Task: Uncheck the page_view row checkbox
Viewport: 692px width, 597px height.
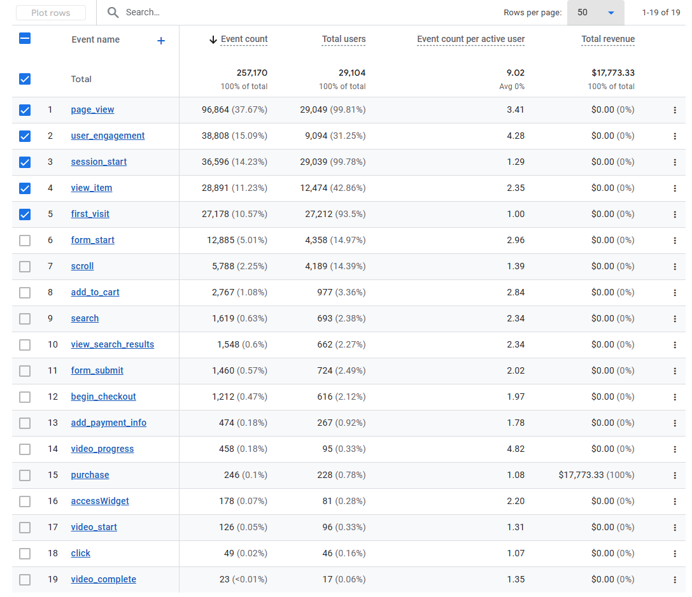Action: click(25, 110)
